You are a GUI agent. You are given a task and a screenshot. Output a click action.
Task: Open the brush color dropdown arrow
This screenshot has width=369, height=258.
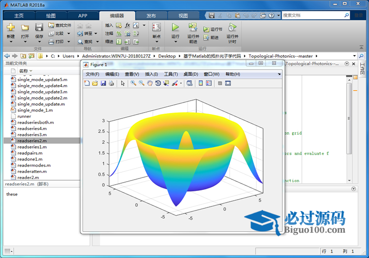(x=181, y=83)
